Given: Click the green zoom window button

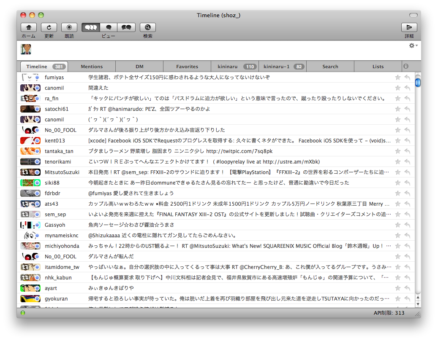Looking at the screenshot, I should click(x=41, y=15).
